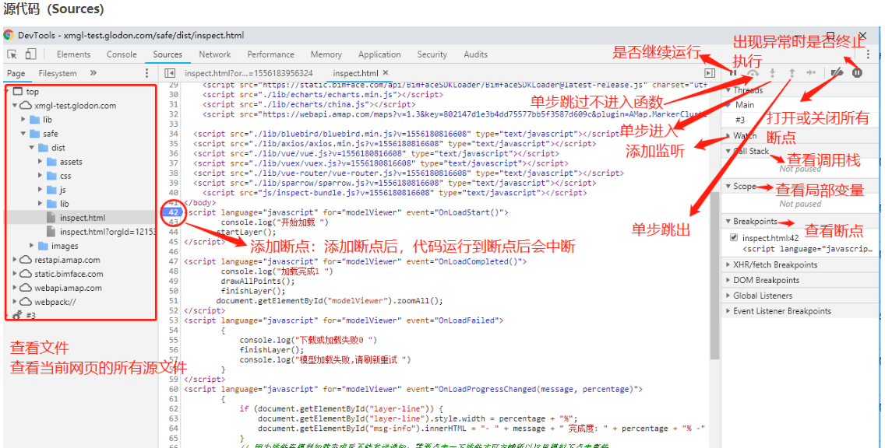Toggle the device toolbar icon
Screen dimensions: 885x448
[x=30, y=54]
